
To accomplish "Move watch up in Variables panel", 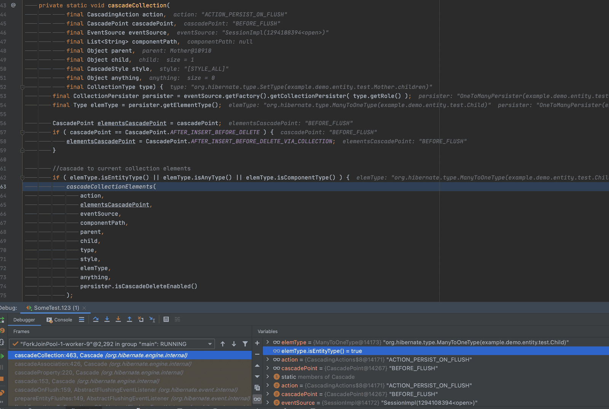I will tap(257, 366).
